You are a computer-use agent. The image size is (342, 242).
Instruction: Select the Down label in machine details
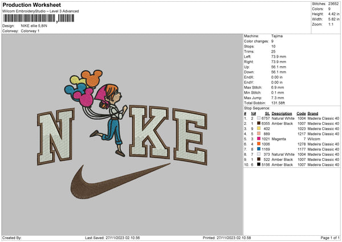tap(249, 72)
